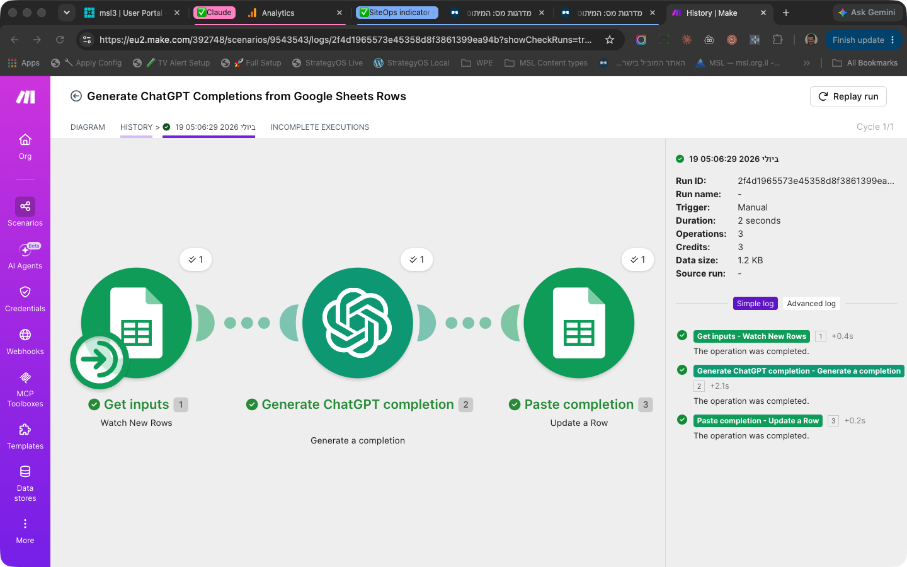Open the WPE bookmarks folder
The height and width of the screenshot is (567, 907).
(477, 63)
